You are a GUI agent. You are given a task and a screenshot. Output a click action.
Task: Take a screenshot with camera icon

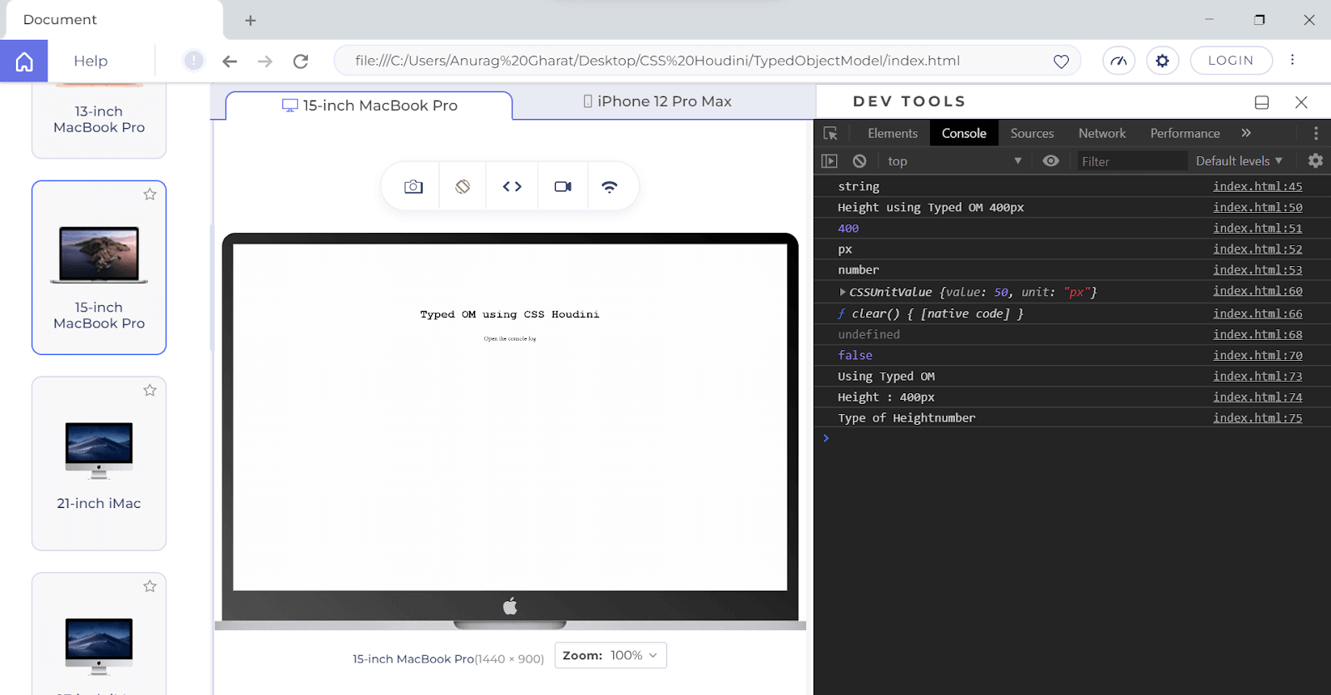tap(413, 187)
